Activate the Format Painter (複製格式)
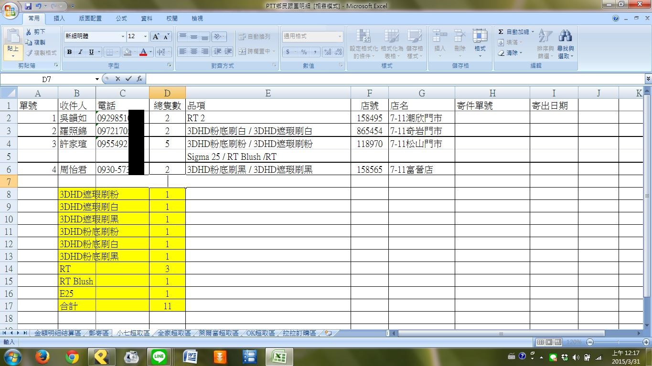652x366 pixels. tap(42, 52)
